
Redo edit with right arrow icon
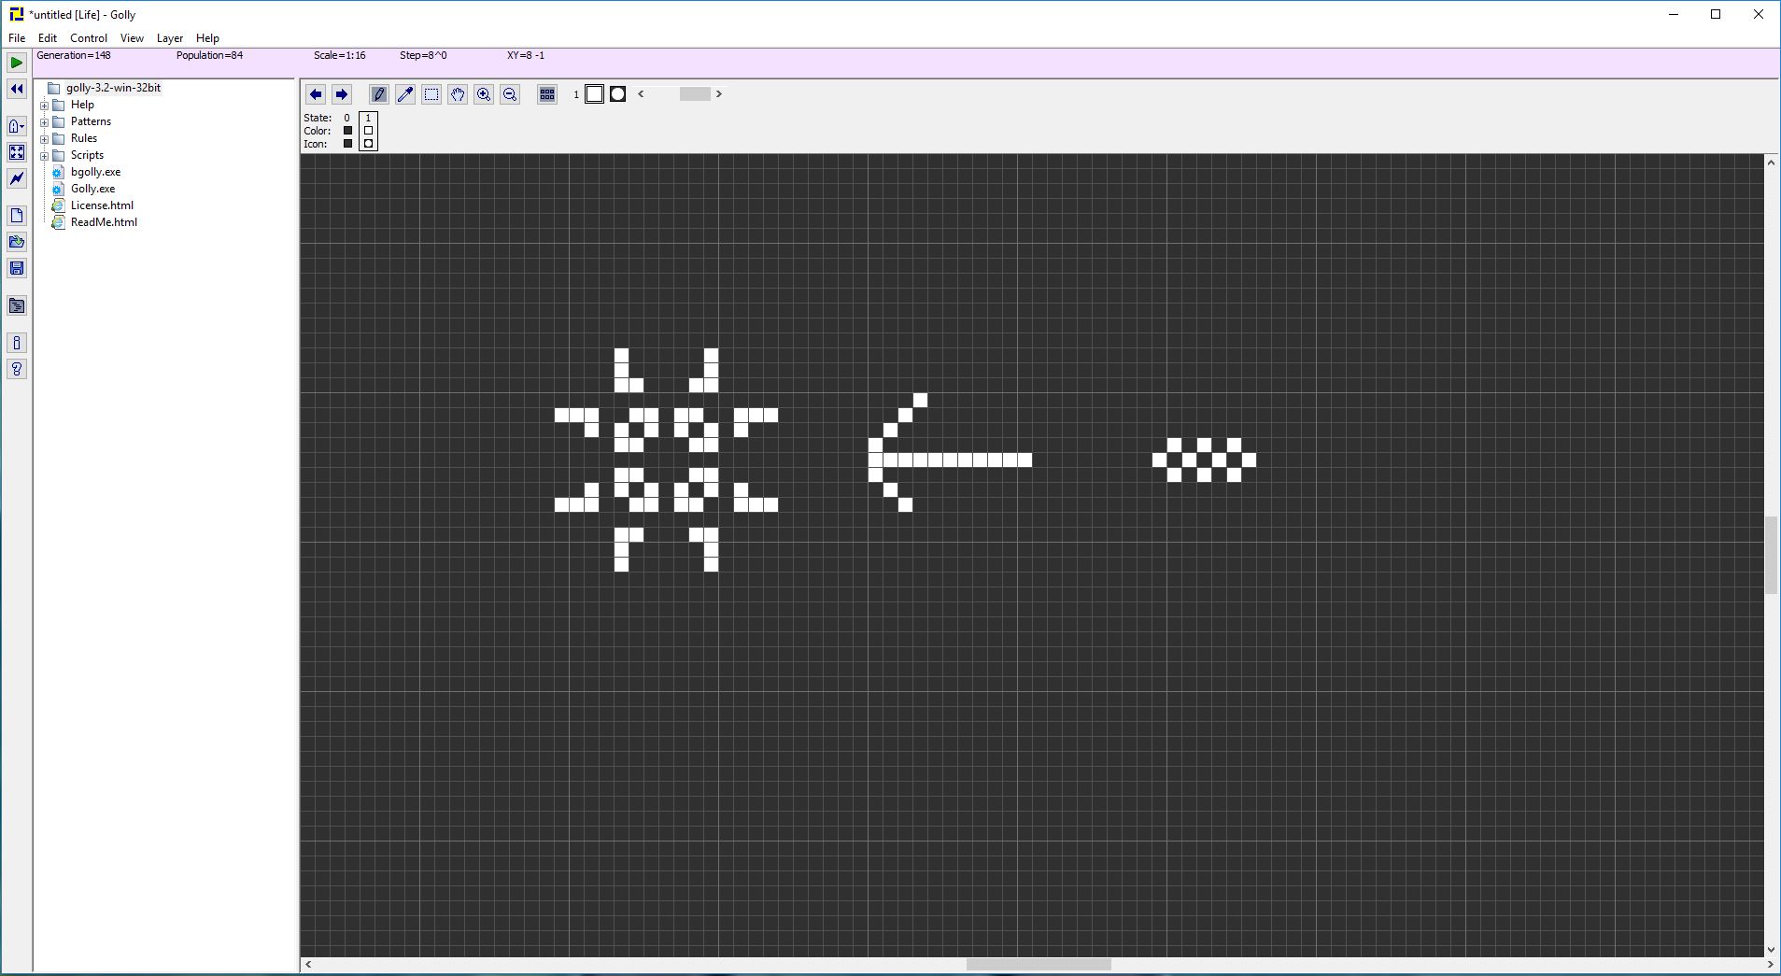(x=342, y=94)
